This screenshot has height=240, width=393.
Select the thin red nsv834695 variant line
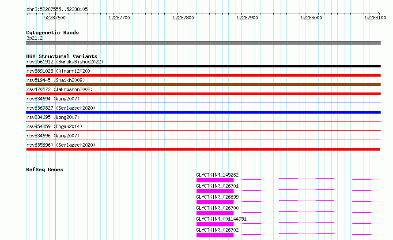pos(203,121)
